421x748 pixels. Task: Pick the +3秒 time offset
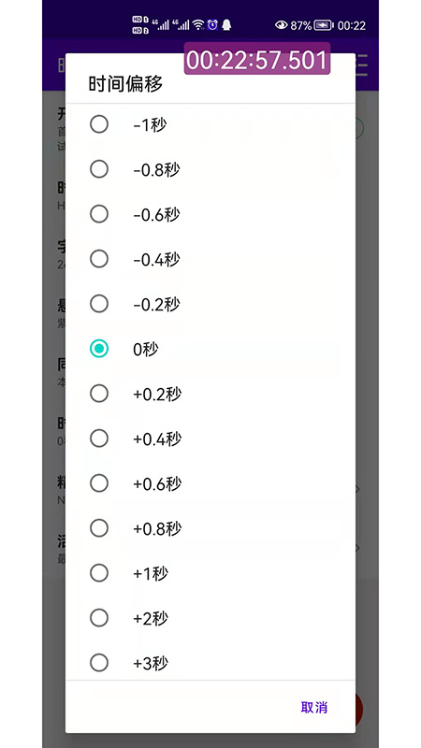(x=210, y=663)
